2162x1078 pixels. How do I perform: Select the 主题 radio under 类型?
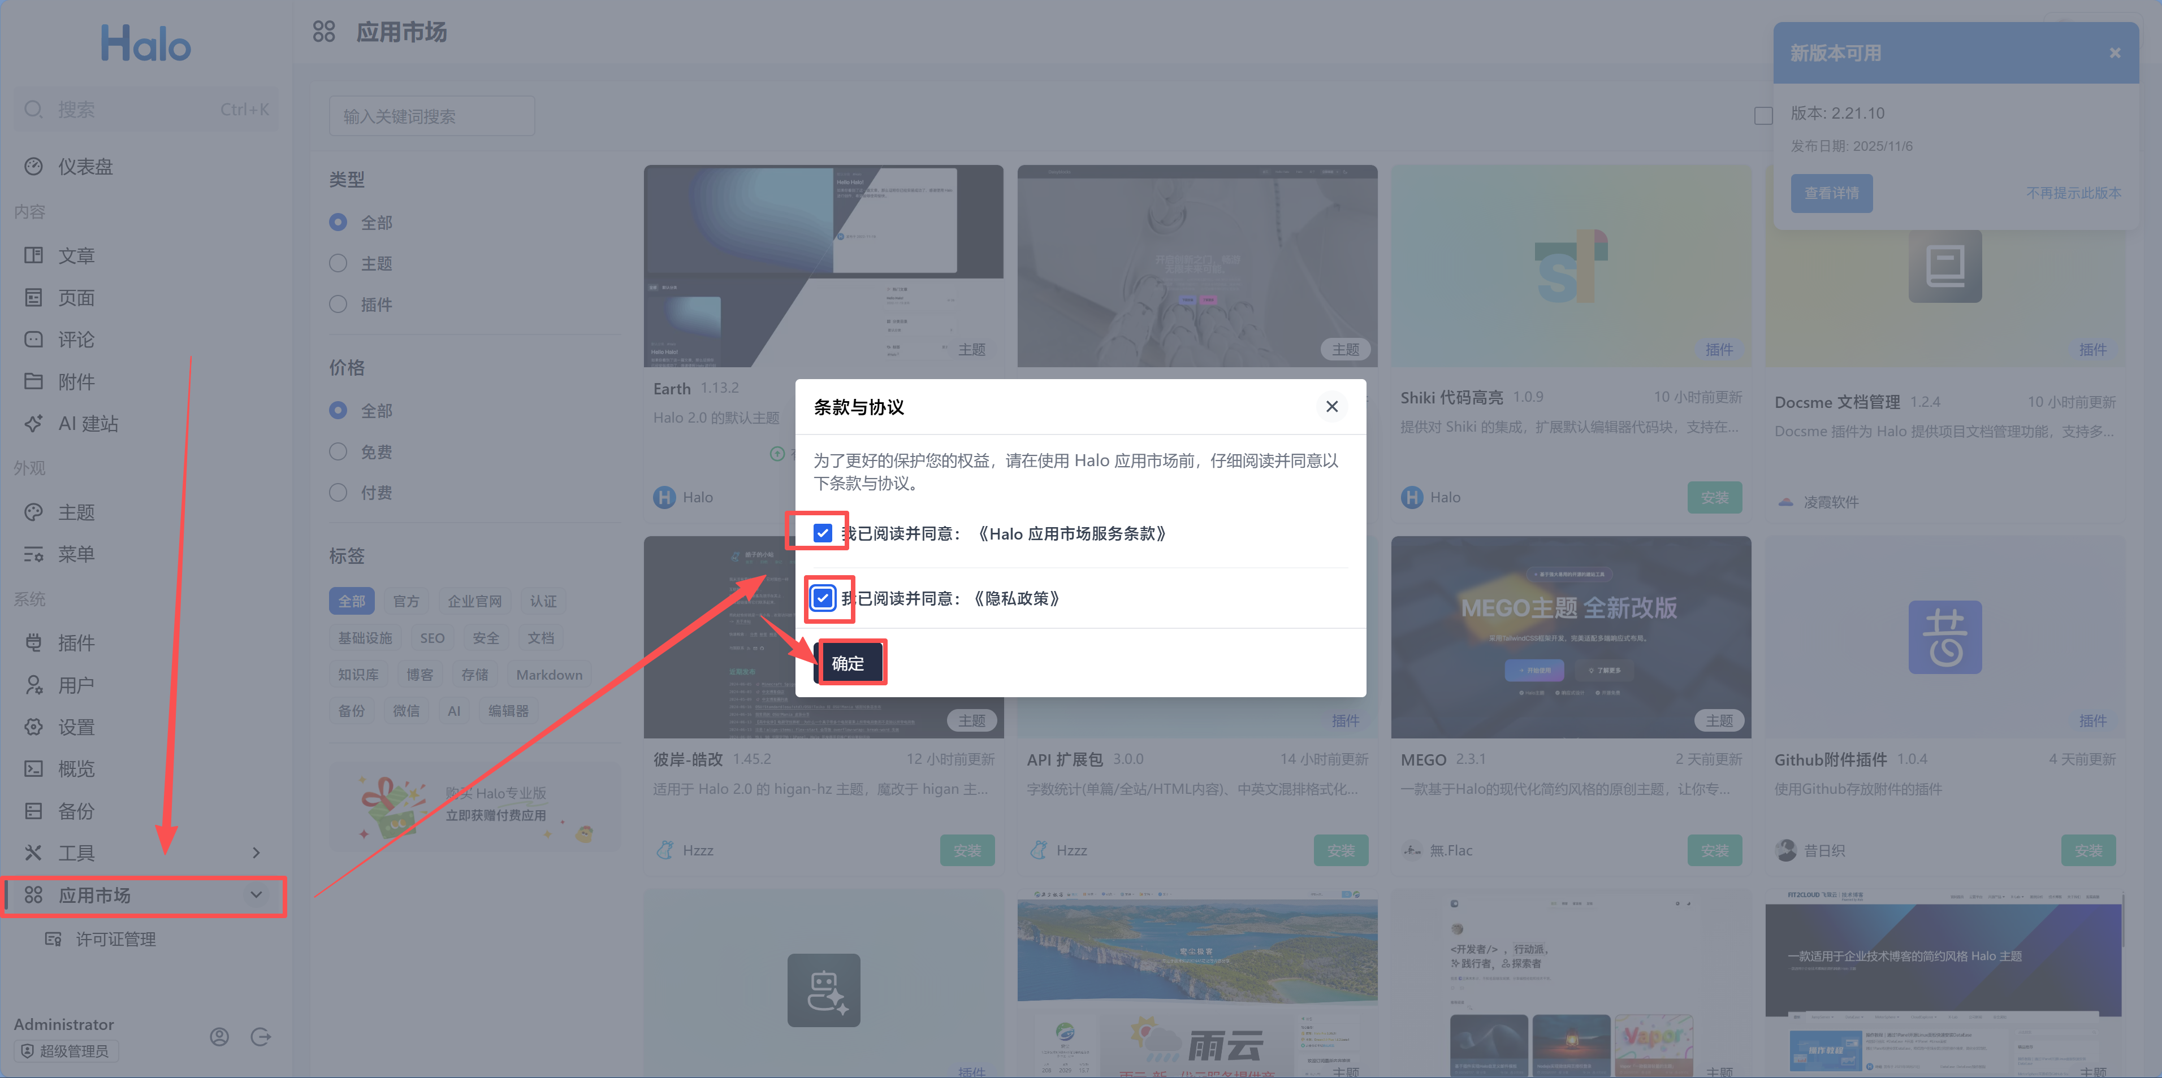(x=338, y=263)
